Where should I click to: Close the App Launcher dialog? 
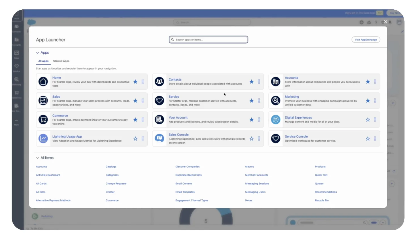(x=385, y=22)
